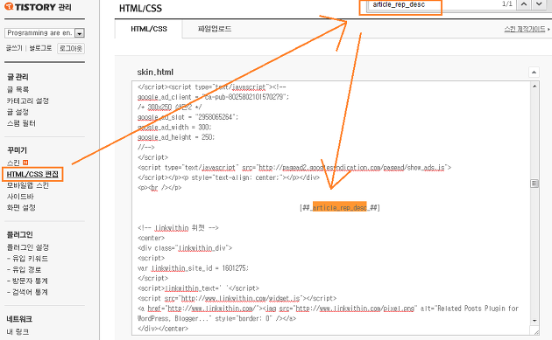
Task: Open 모바일웹 스킨 menu item
Action: [x=28, y=185]
